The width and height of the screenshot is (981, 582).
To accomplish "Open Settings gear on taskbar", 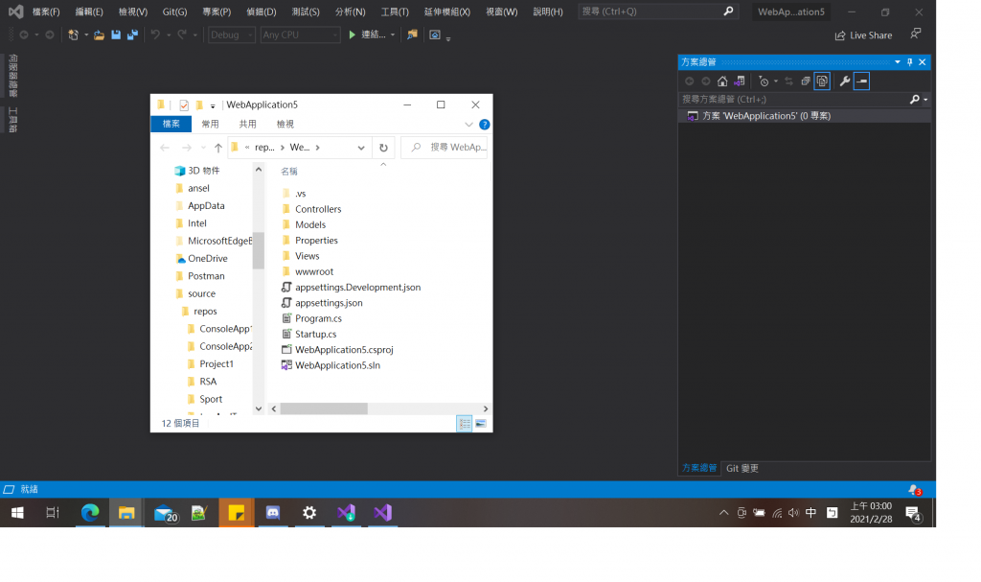I will [x=309, y=513].
